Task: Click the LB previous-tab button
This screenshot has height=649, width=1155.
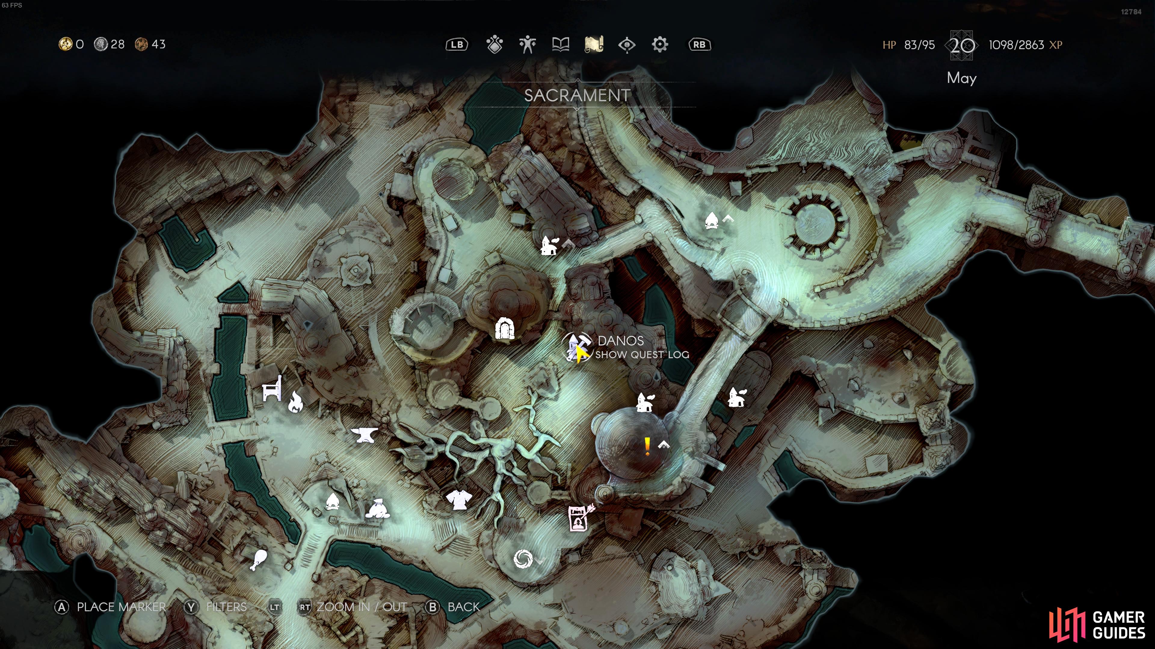Action: (457, 44)
